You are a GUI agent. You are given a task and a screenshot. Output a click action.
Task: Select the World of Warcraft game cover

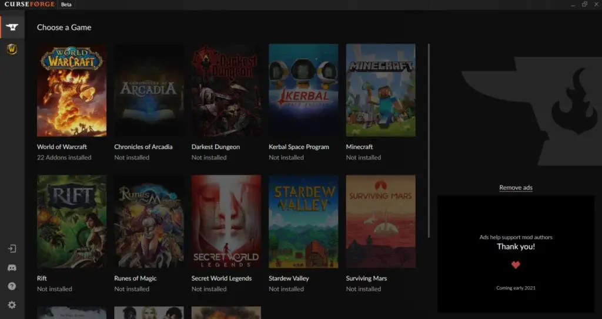(72, 90)
